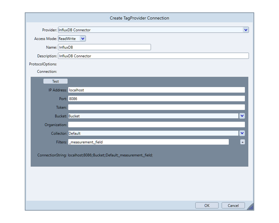
Task: Click the Collector text box showing Default
Action: pyautogui.click(x=153, y=133)
